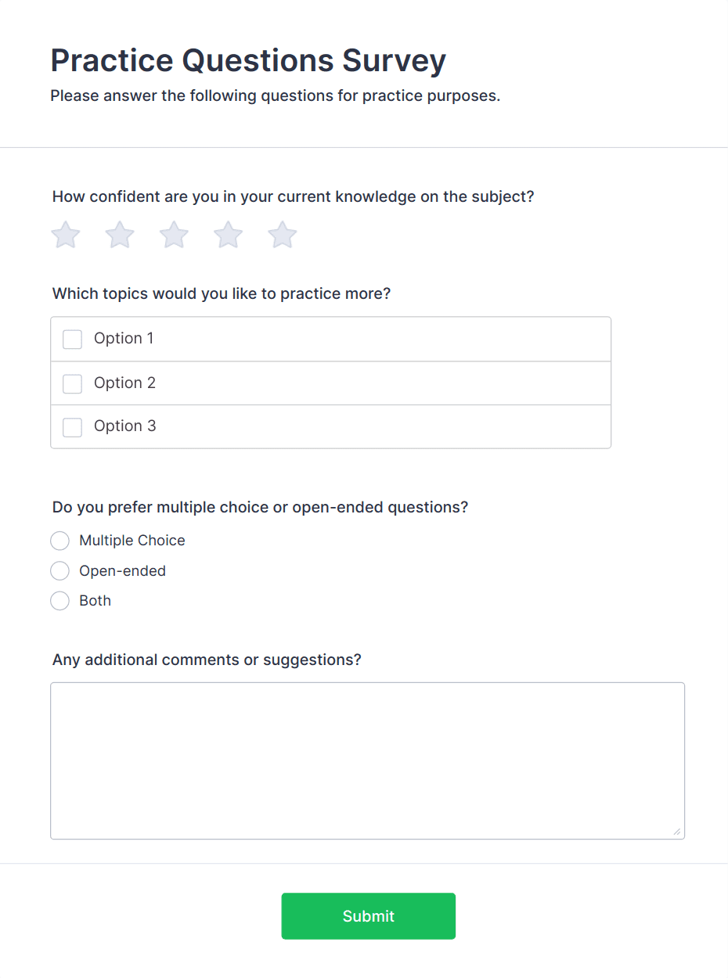
Task: Choose Both as the preferred question type
Action: pos(59,601)
